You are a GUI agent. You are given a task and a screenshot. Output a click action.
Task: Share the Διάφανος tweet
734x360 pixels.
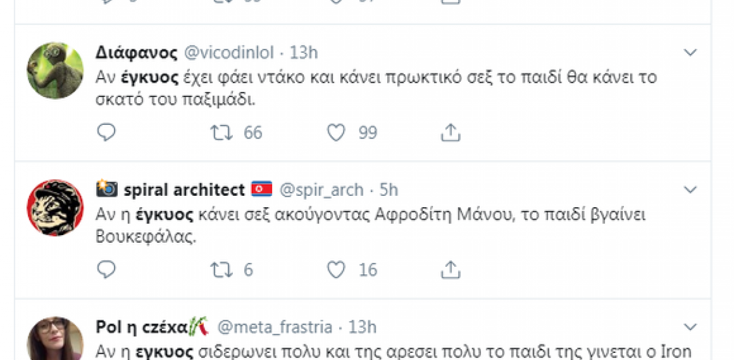(450, 133)
